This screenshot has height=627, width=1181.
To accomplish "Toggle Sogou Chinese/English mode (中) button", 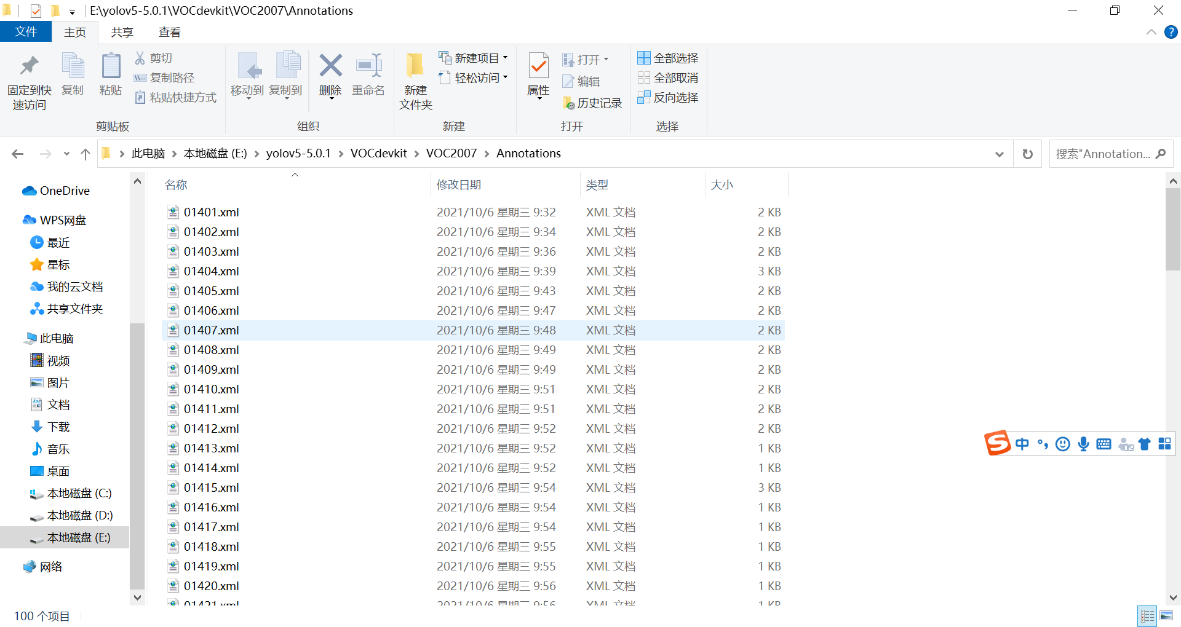I will point(1022,444).
